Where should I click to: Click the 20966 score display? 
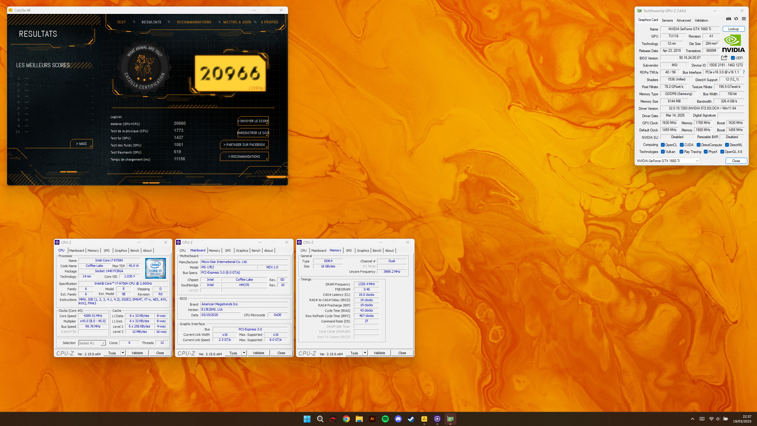point(230,73)
